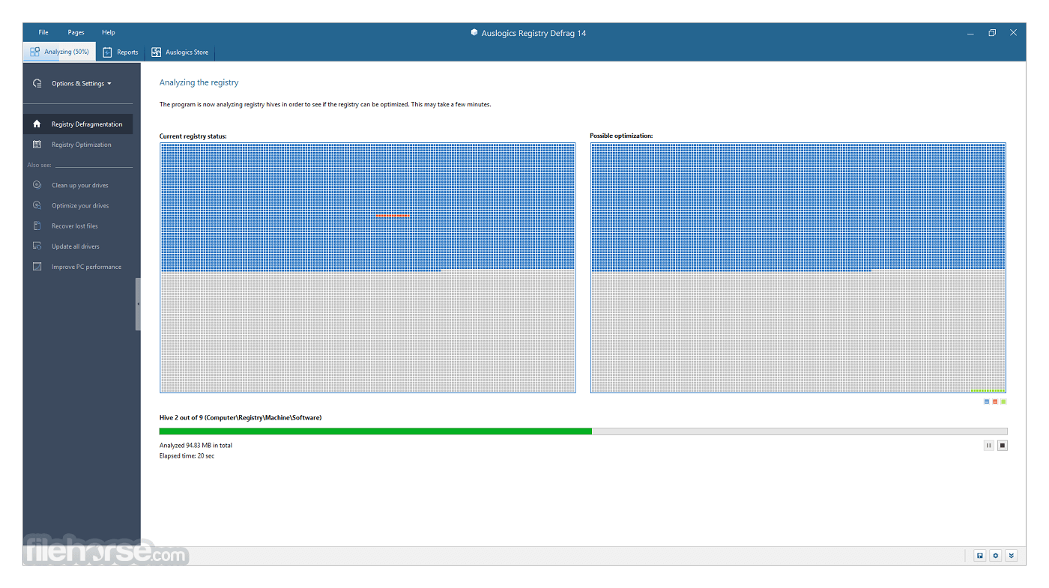Open the Improve PC performance link

tap(86, 267)
